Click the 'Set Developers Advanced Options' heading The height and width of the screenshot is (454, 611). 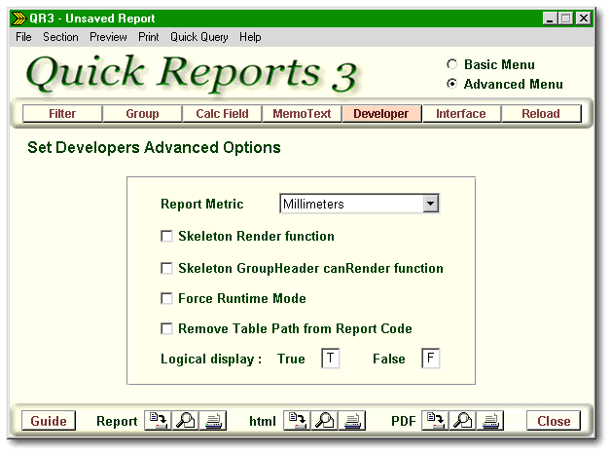[154, 148]
